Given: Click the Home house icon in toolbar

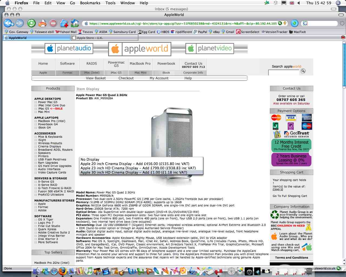Looking at the screenshot, I should click(x=75, y=23).
